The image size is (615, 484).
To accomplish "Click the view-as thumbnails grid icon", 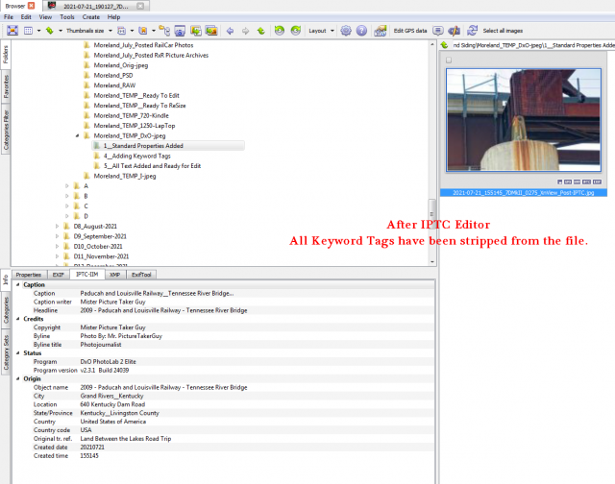I will [x=28, y=31].
